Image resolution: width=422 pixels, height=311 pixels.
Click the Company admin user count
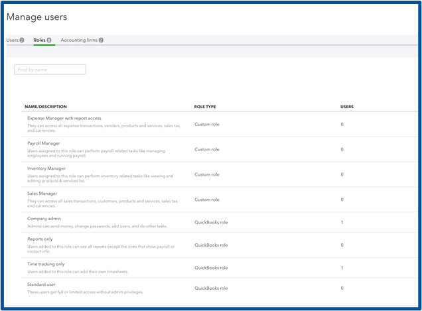pyautogui.click(x=342, y=222)
